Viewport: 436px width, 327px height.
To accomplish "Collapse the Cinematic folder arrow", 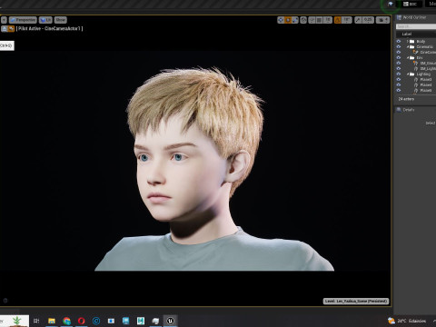I will [x=408, y=46].
